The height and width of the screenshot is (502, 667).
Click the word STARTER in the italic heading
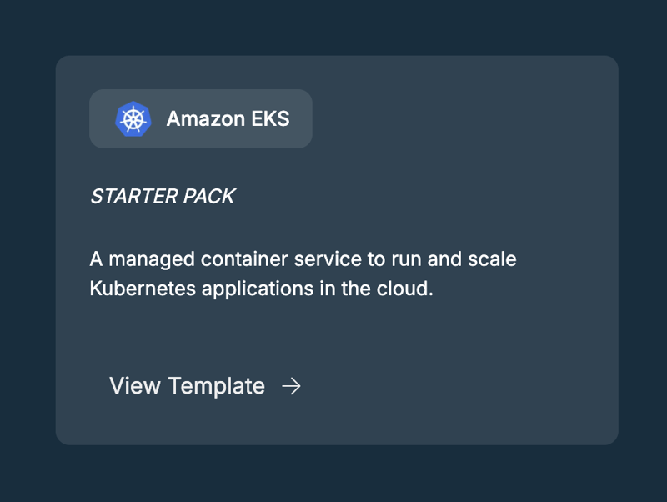tap(134, 197)
